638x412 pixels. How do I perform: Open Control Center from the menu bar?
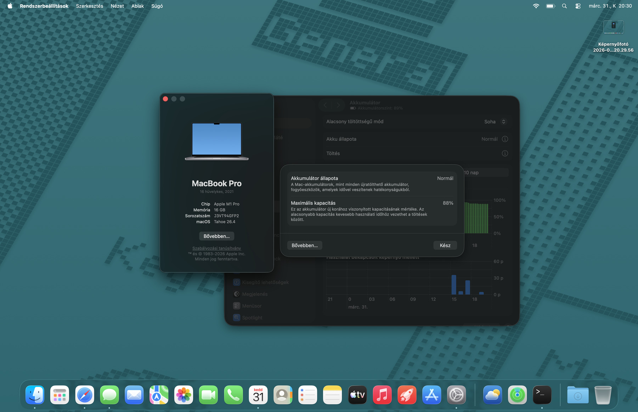coord(578,6)
